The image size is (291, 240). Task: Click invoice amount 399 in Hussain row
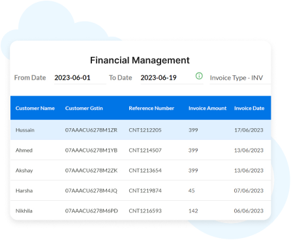pyautogui.click(x=193, y=130)
